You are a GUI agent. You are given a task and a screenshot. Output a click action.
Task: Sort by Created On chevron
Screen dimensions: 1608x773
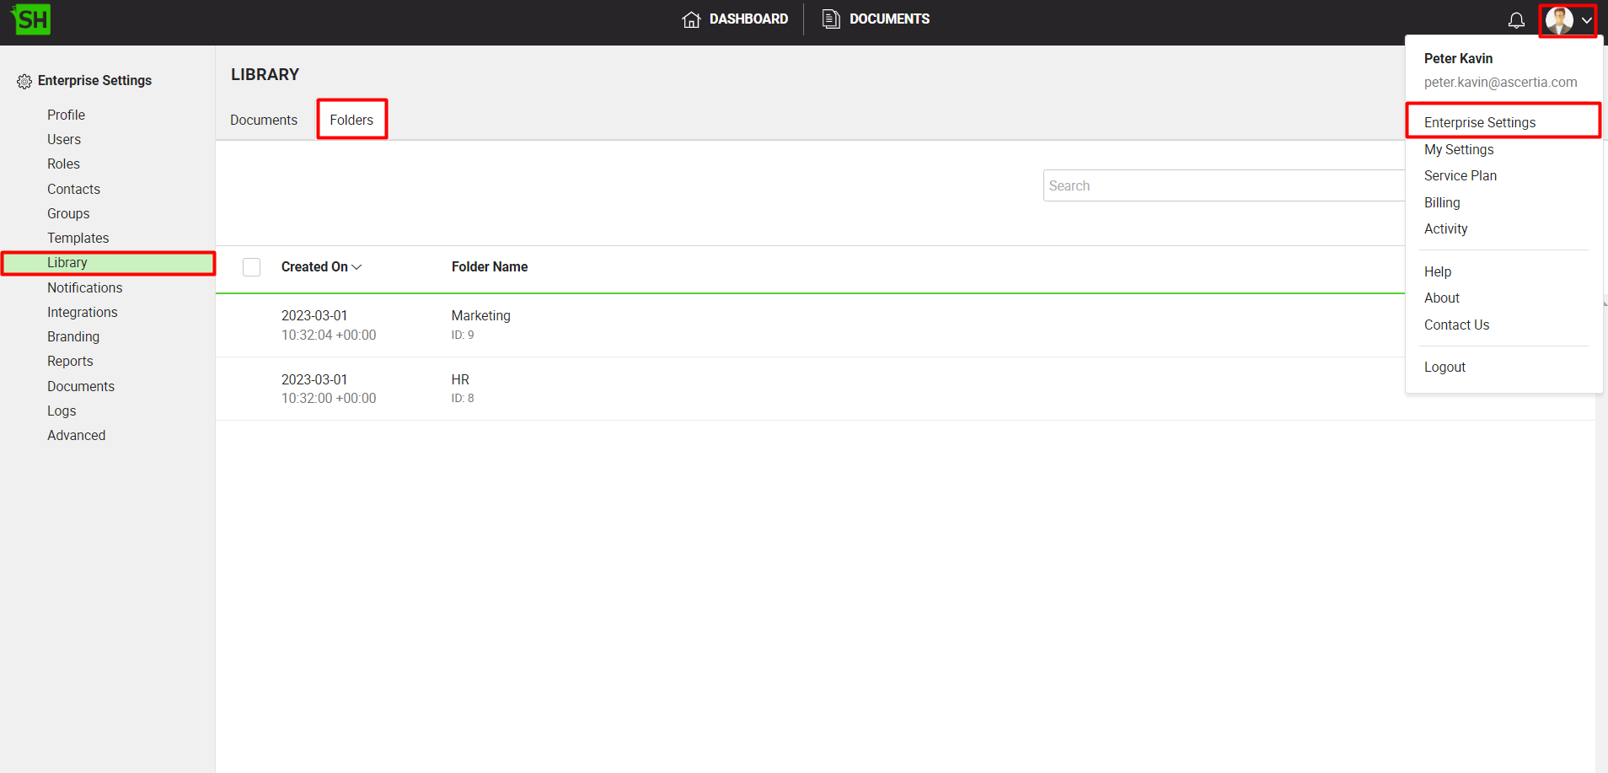coord(356,267)
